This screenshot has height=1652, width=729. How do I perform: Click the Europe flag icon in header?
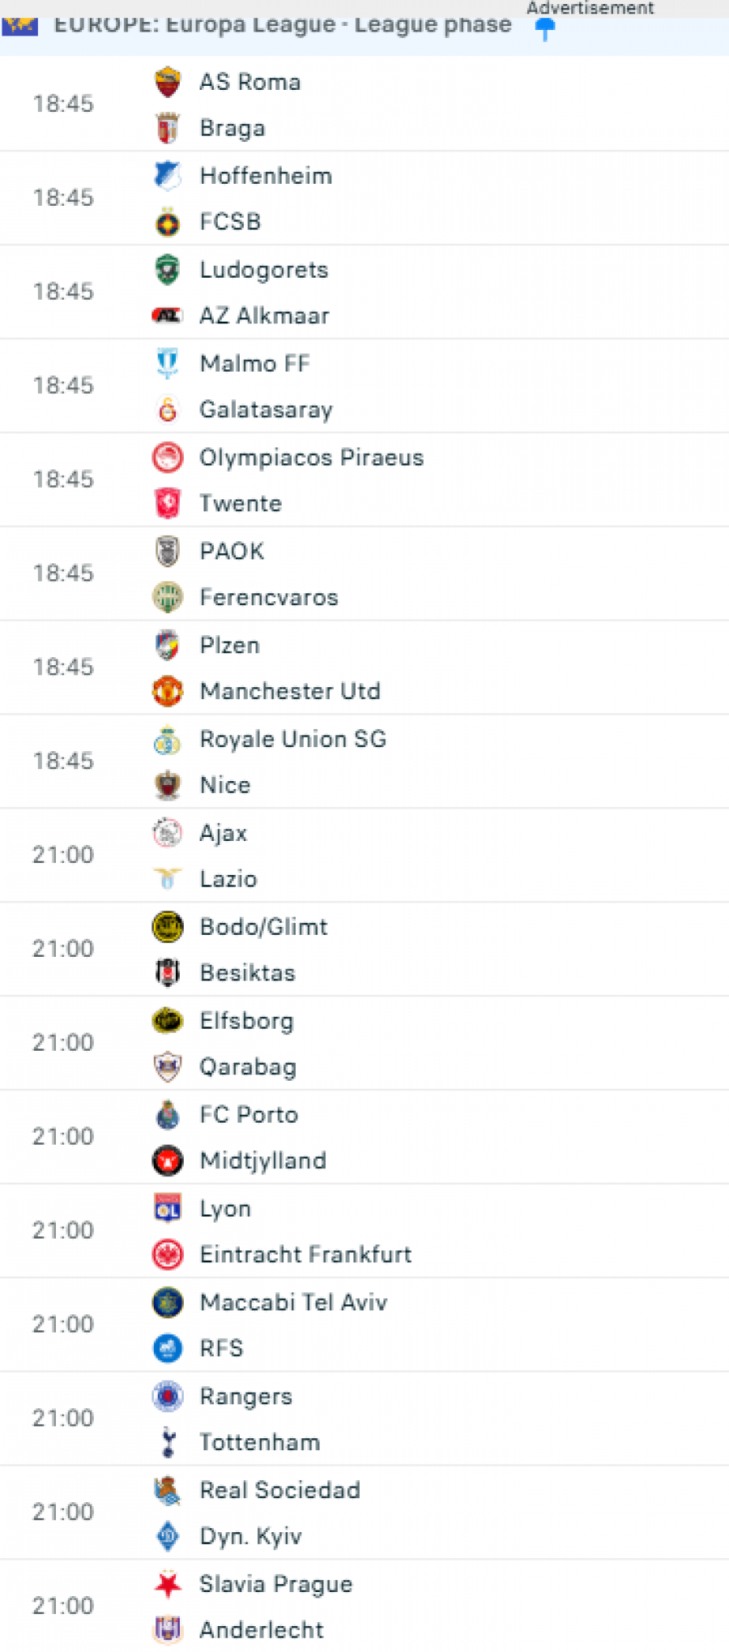[x=20, y=26]
